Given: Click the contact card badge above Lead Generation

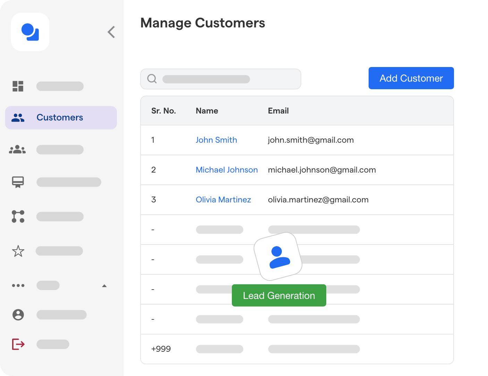Looking at the screenshot, I should (x=279, y=257).
